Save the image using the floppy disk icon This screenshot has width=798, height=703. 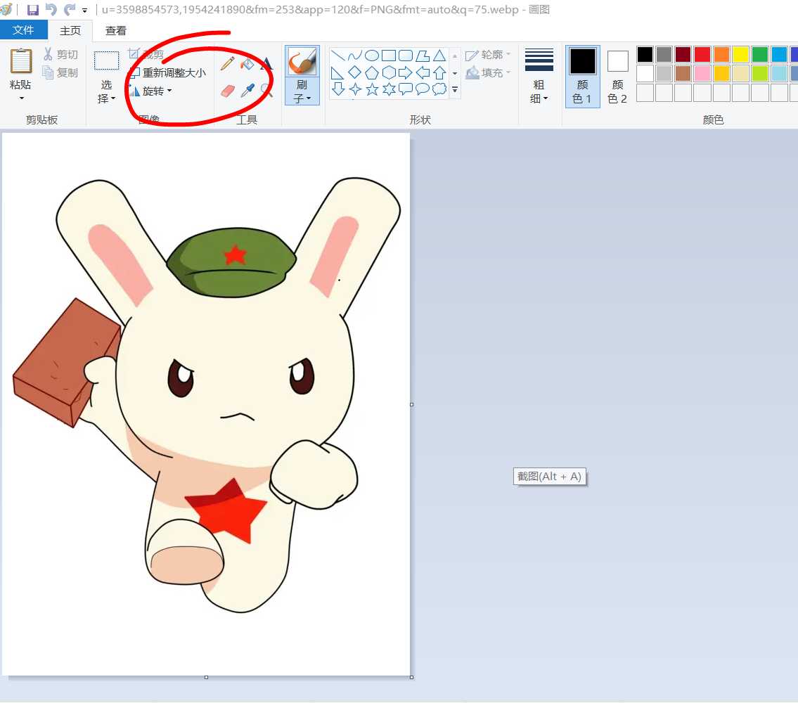tap(33, 9)
